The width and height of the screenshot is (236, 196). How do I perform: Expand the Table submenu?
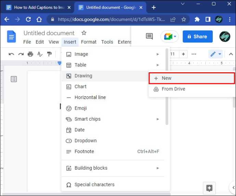(113, 65)
